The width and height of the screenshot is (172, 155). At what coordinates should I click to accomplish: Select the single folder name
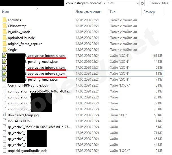(12, 50)
